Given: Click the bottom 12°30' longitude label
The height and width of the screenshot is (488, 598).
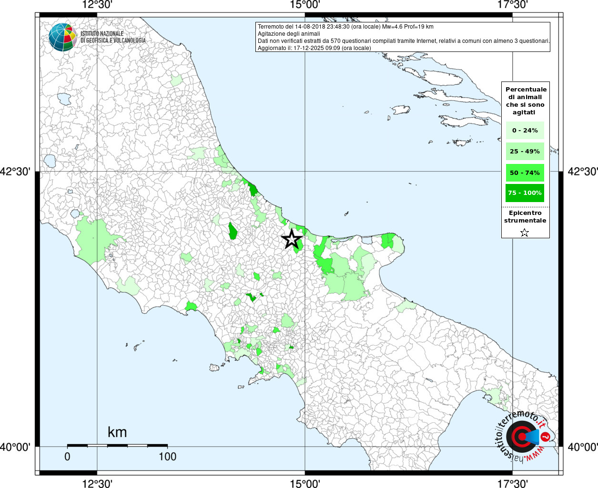Looking at the screenshot, I should click(x=97, y=483).
